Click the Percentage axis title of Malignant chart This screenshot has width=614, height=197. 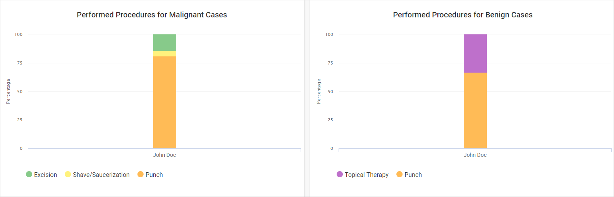(x=8, y=92)
